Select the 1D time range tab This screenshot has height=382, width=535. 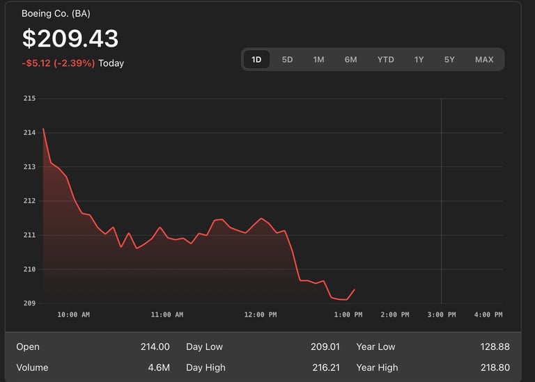tap(256, 60)
